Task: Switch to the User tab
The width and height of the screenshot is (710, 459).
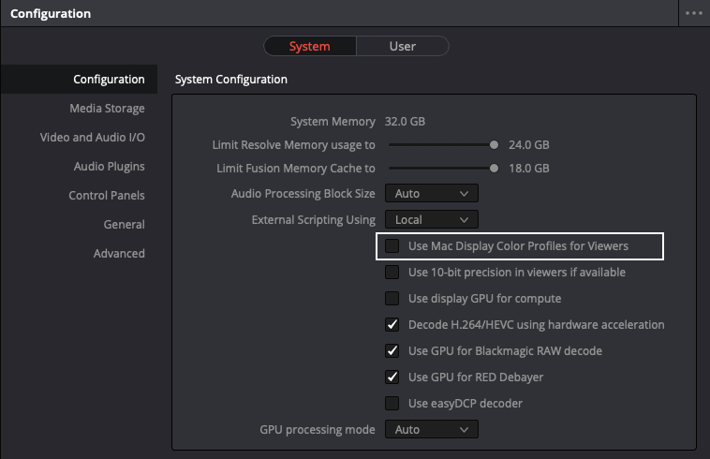Action: 403,46
